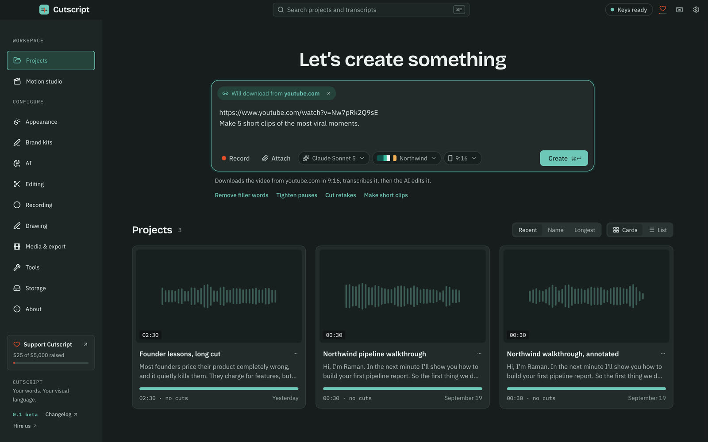Click the Create button
708x442 pixels.
pyautogui.click(x=564, y=158)
